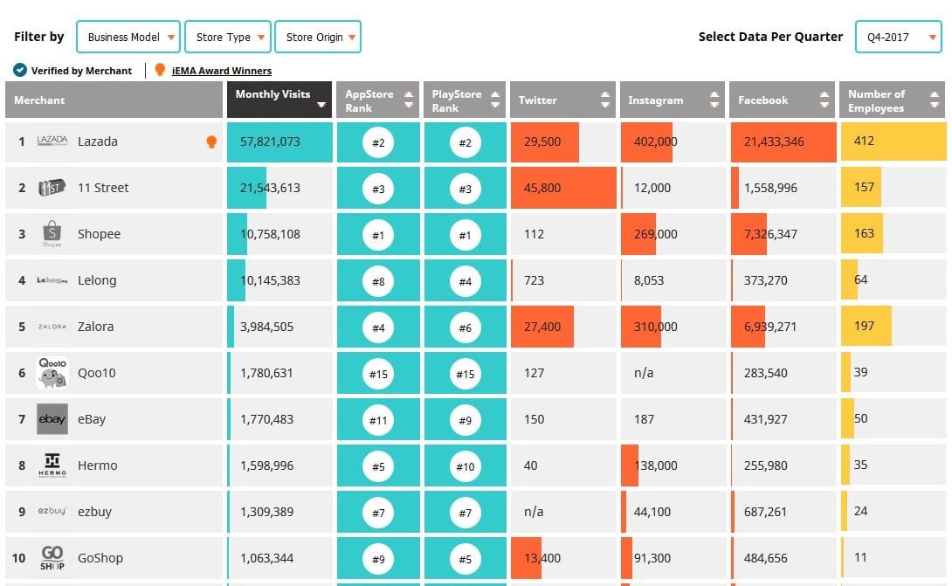Open the Business Model filter dropdown
Viewport: 952px width, 586px height.
[x=128, y=38]
